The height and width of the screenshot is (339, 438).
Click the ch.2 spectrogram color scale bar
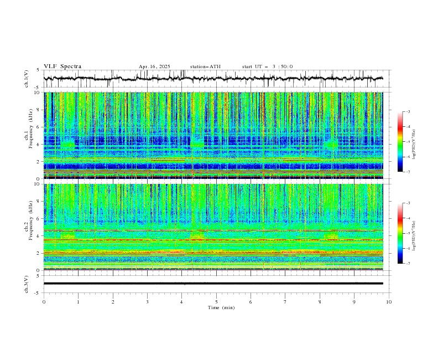(400, 233)
